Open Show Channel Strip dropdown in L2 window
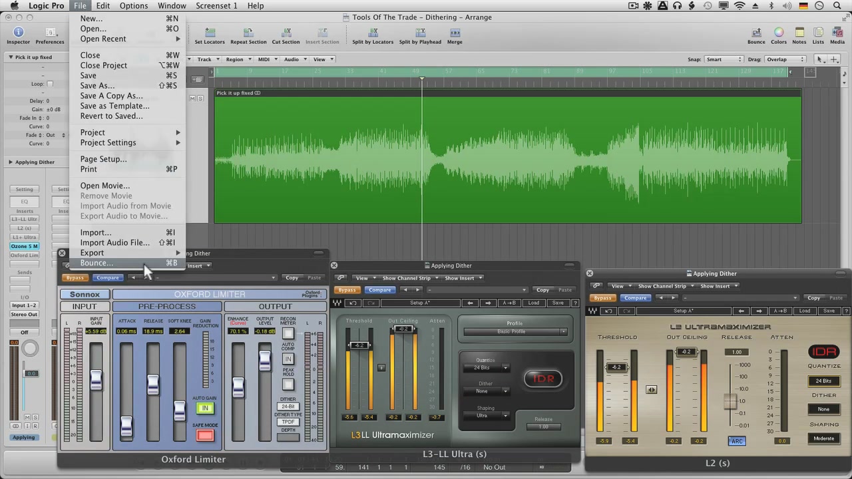This screenshot has width=852, height=479. click(665, 286)
